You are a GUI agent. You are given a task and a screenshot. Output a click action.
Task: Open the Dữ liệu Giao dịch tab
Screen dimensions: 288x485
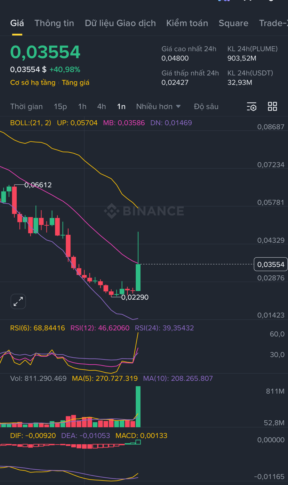[120, 23]
